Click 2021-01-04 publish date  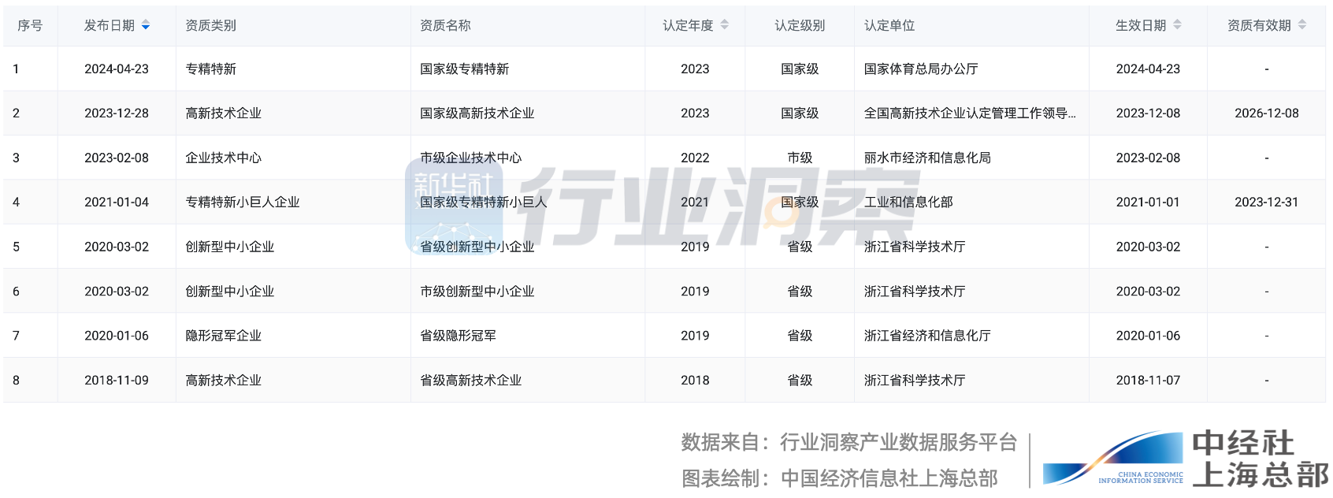coord(117,202)
